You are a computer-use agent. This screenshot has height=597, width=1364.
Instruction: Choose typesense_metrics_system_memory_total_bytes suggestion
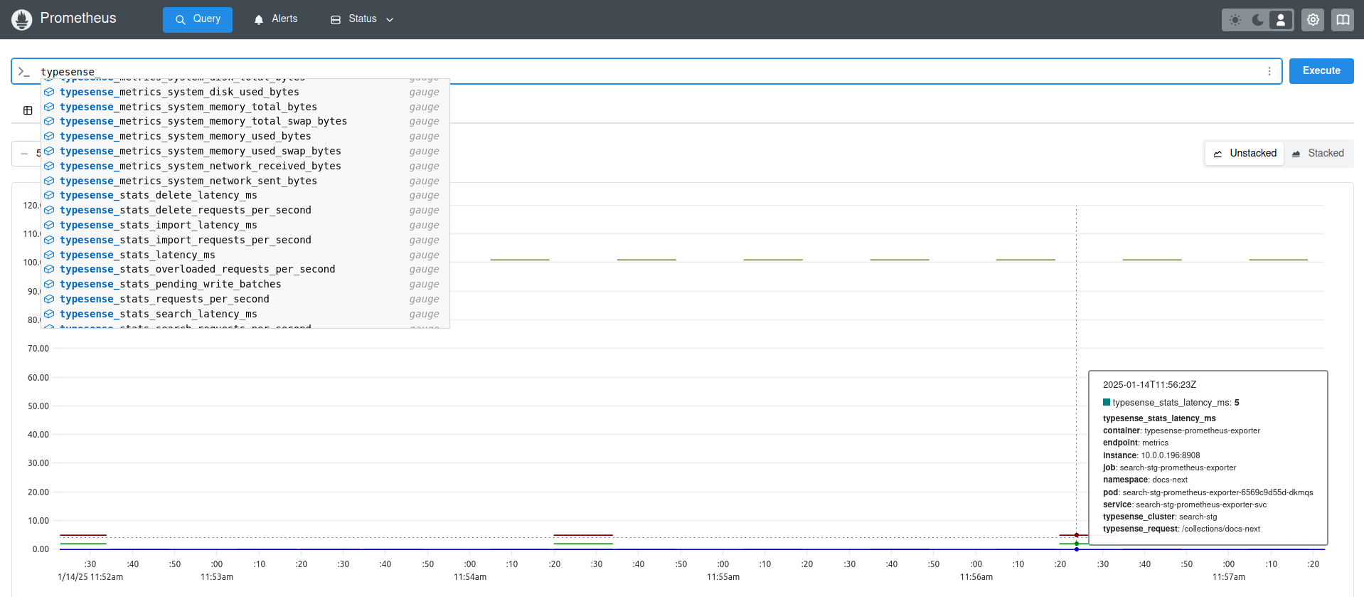point(245,107)
